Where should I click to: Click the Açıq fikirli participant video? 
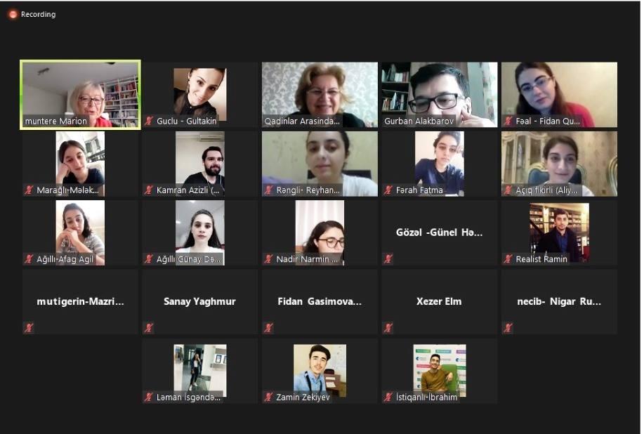point(559,164)
